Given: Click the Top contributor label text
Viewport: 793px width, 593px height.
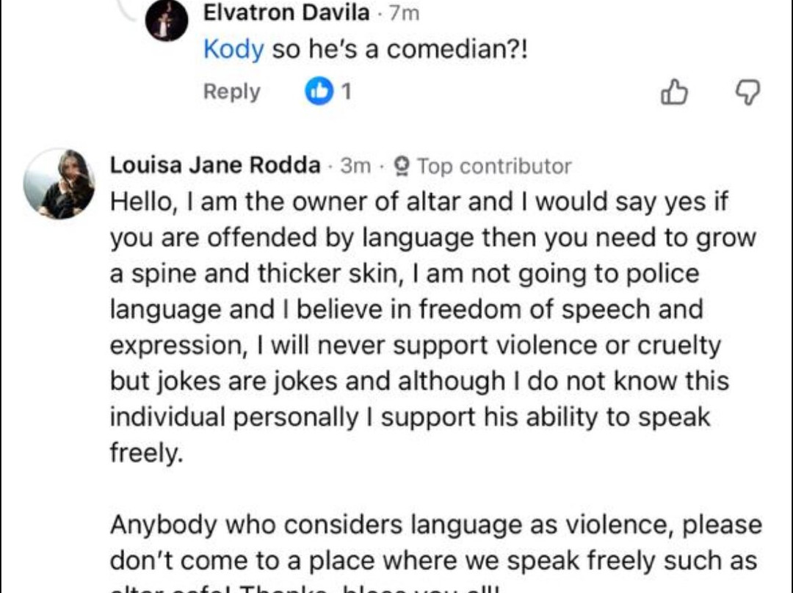Looking at the screenshot, I should click(494, 167).
